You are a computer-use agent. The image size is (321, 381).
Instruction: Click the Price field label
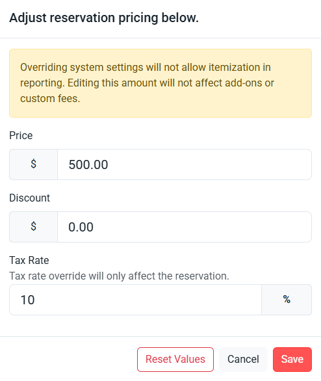click(21, 135)
